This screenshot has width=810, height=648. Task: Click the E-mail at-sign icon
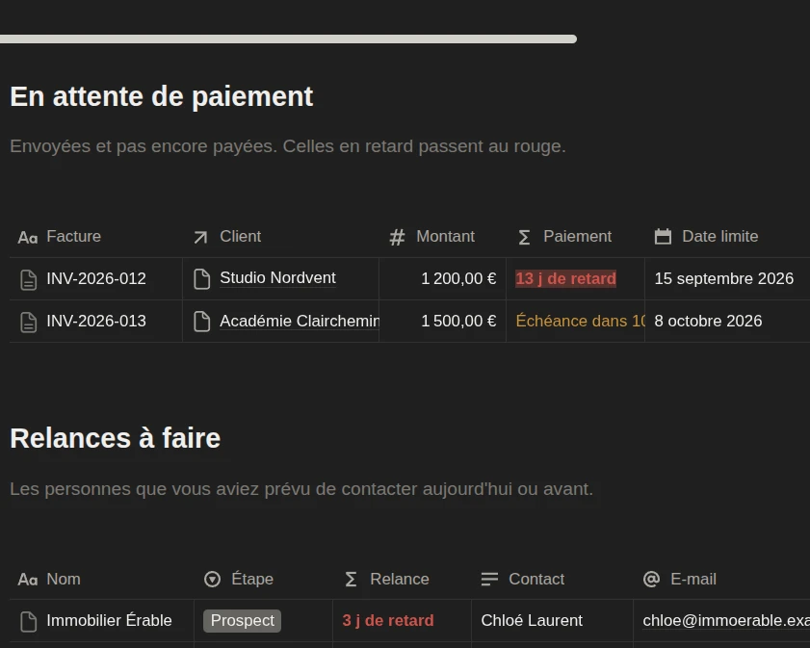pos(651,579)
